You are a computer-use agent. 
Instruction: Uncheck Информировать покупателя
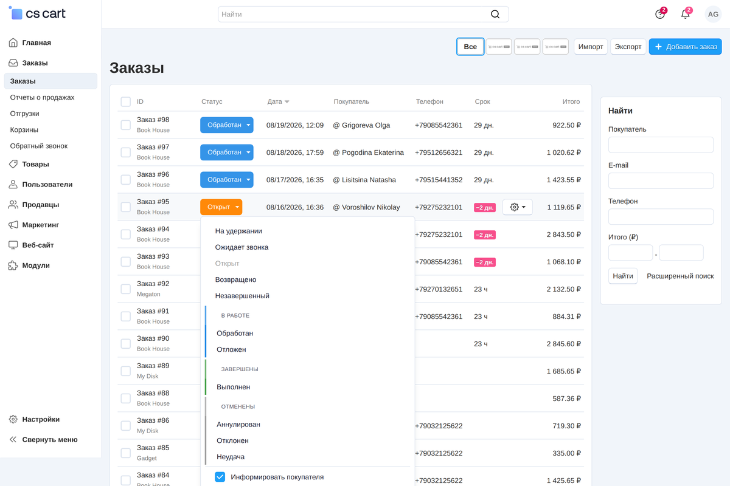220,477
